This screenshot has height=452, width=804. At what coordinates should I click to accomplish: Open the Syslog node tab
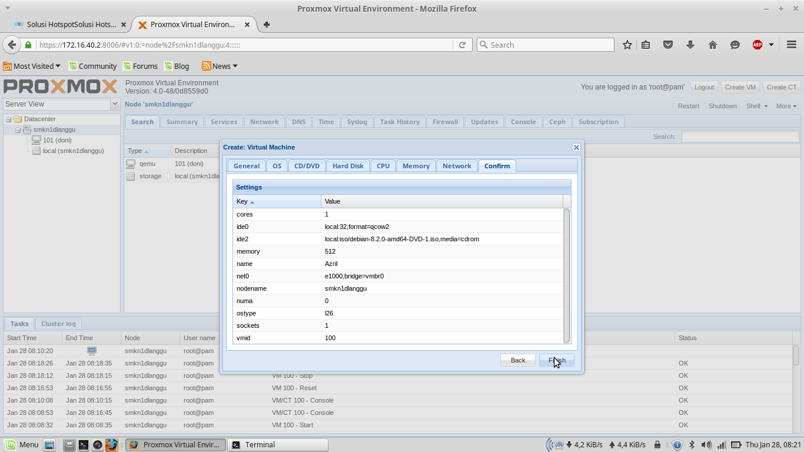tap(357, 122)
